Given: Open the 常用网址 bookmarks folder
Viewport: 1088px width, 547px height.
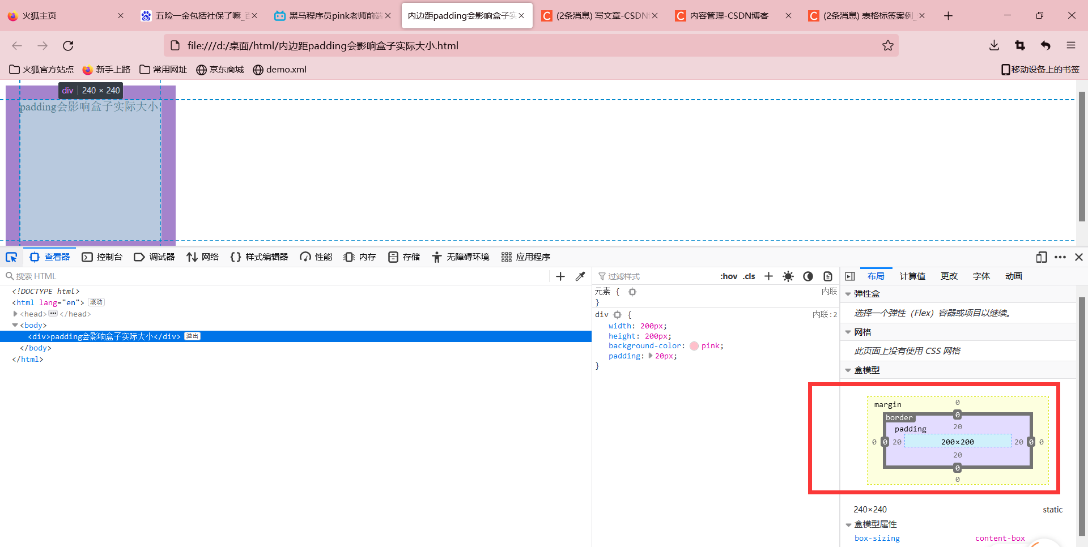Looking at the screenshot, I should coord(163,70).
